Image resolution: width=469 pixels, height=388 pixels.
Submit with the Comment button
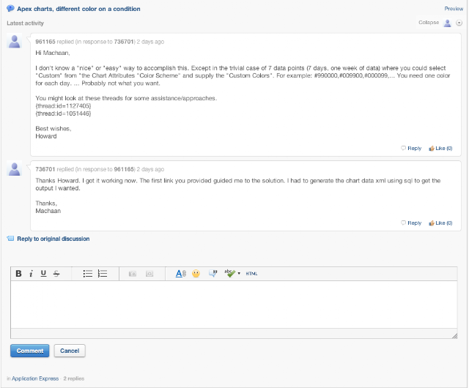click(30, 351)
